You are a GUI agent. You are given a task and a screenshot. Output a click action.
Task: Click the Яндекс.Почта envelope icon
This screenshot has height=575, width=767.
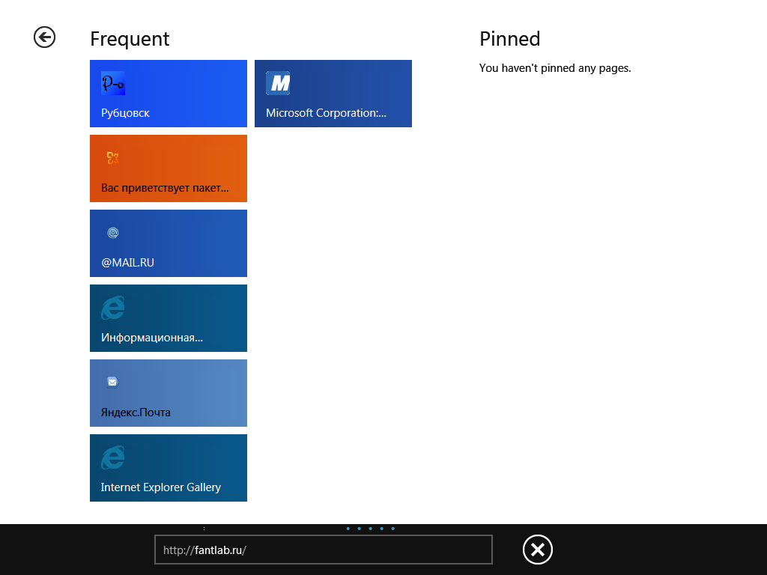pyautogui.click(x=112, y=382)
